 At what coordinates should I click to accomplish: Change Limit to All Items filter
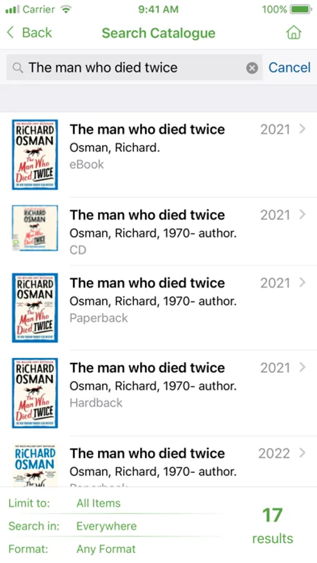pos(98,503)
